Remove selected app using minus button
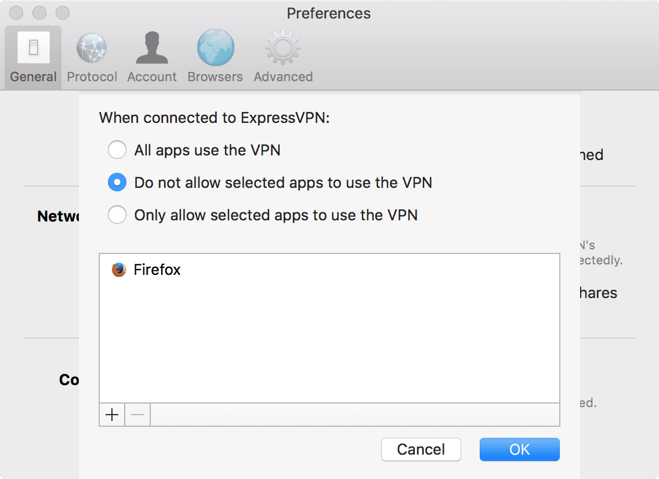 (x=137, y=414)
